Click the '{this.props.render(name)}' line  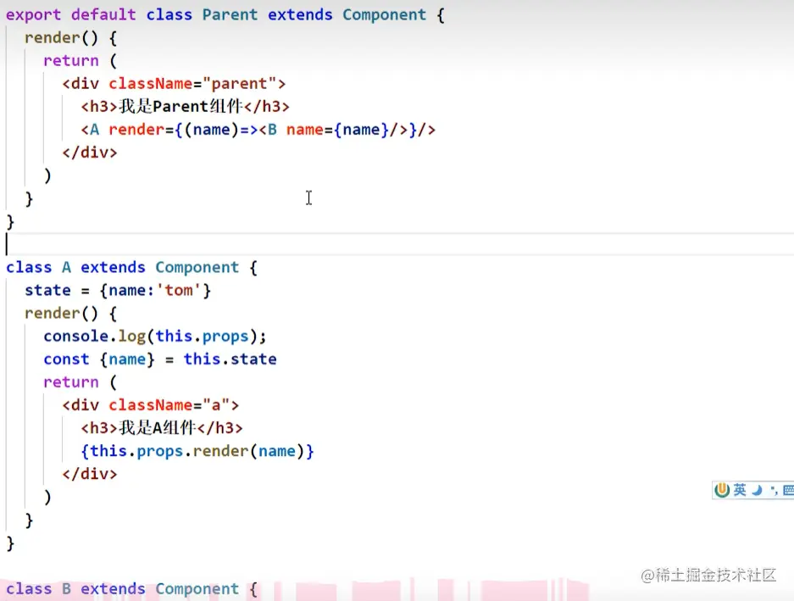pos(197,451)
